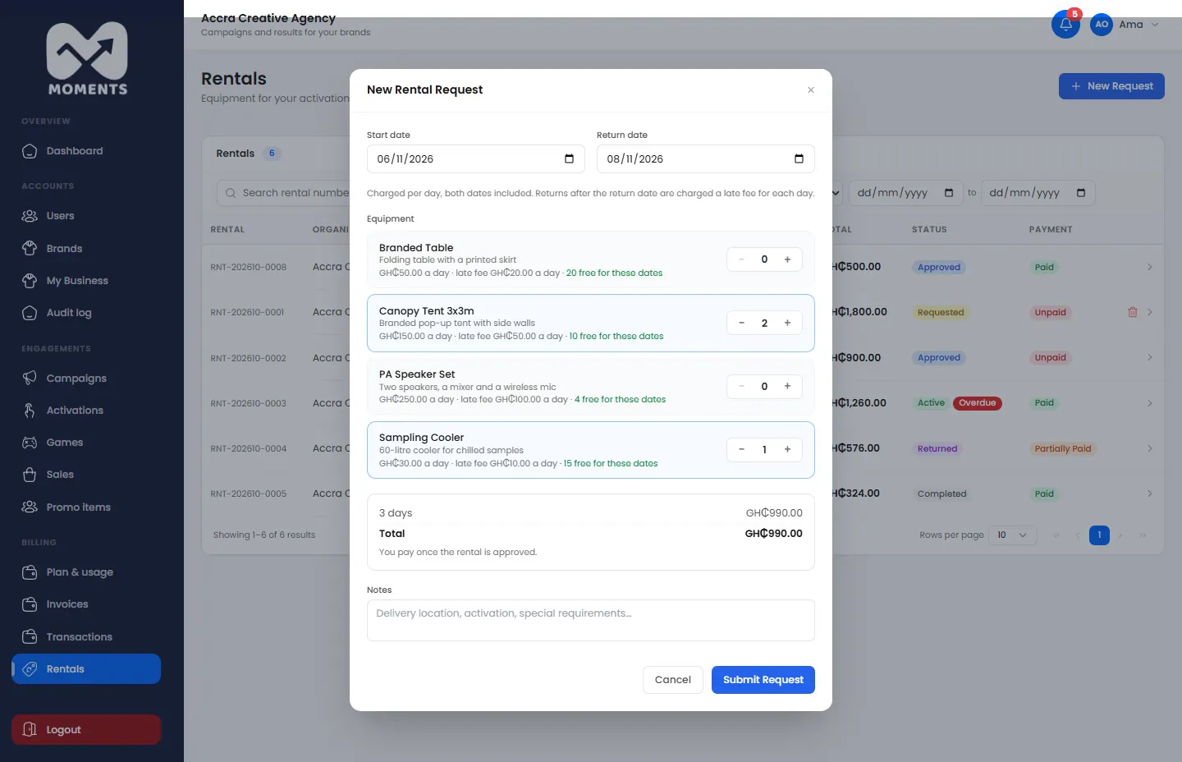Screen dimensions: 1182x762
Task: Increase Branded Table quantity
Action: click(x=787, y=259)
